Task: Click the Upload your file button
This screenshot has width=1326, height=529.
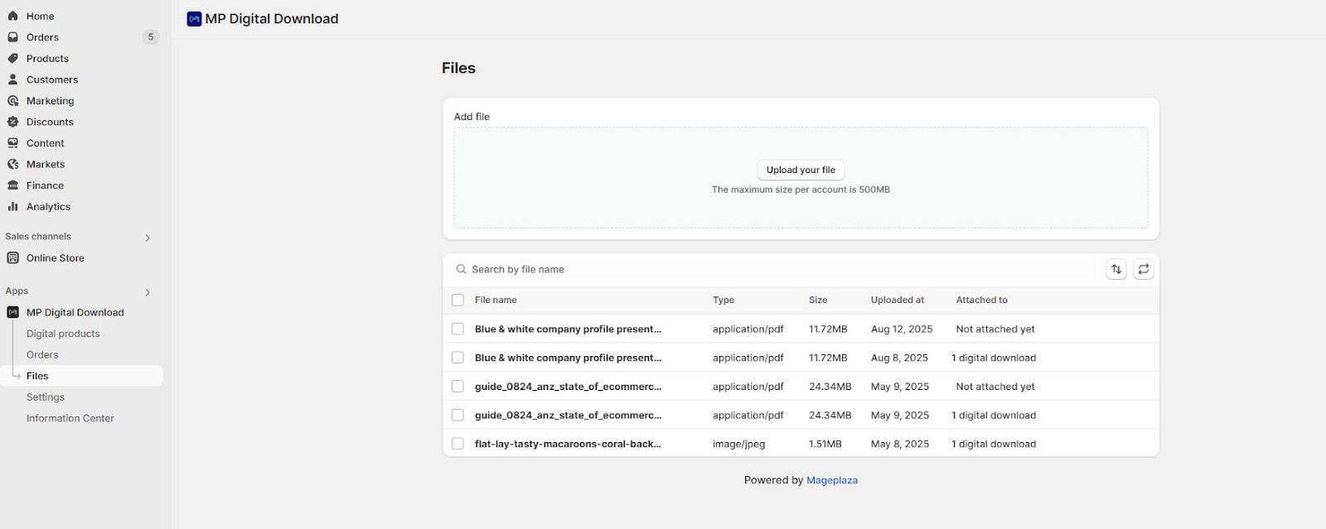Action: [801, 170]
